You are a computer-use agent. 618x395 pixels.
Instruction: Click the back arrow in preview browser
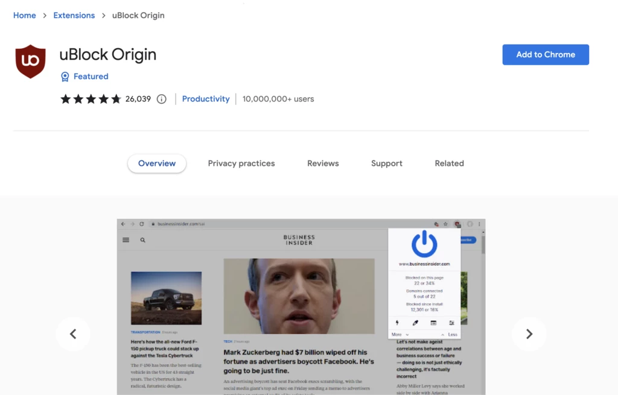pos(123,224)
